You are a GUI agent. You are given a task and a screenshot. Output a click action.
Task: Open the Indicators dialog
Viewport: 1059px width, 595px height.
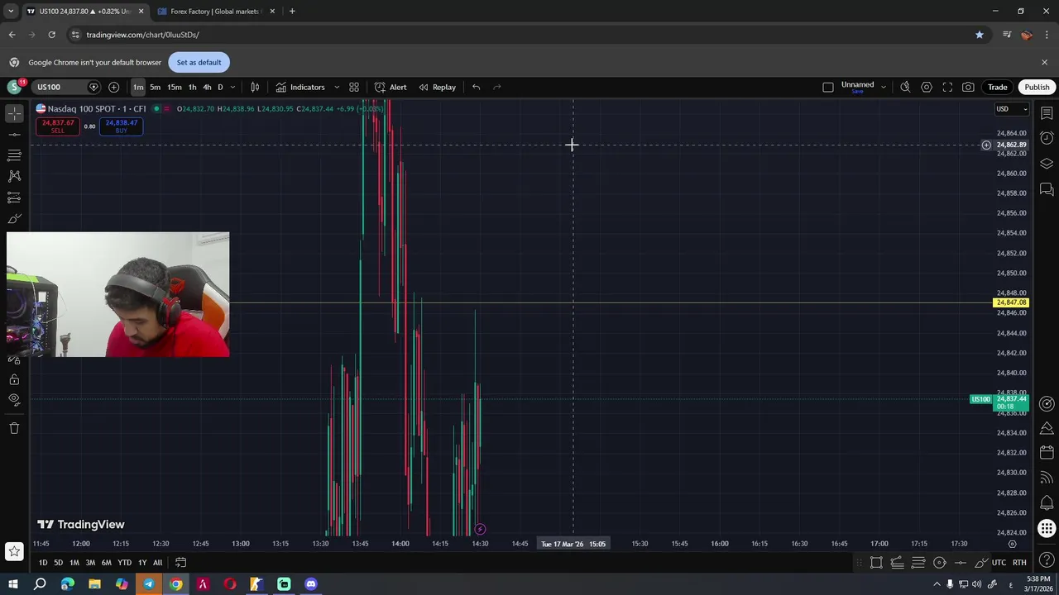pos(300,87)
